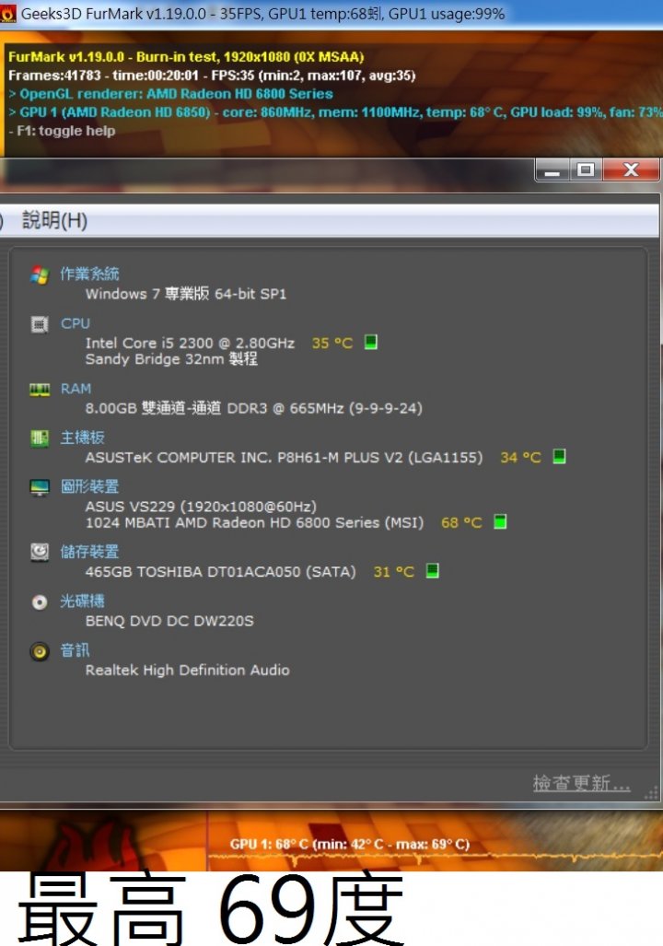Click the CPU chip icon
Viewport: 663px width, 946px height.
coord(40,324)
